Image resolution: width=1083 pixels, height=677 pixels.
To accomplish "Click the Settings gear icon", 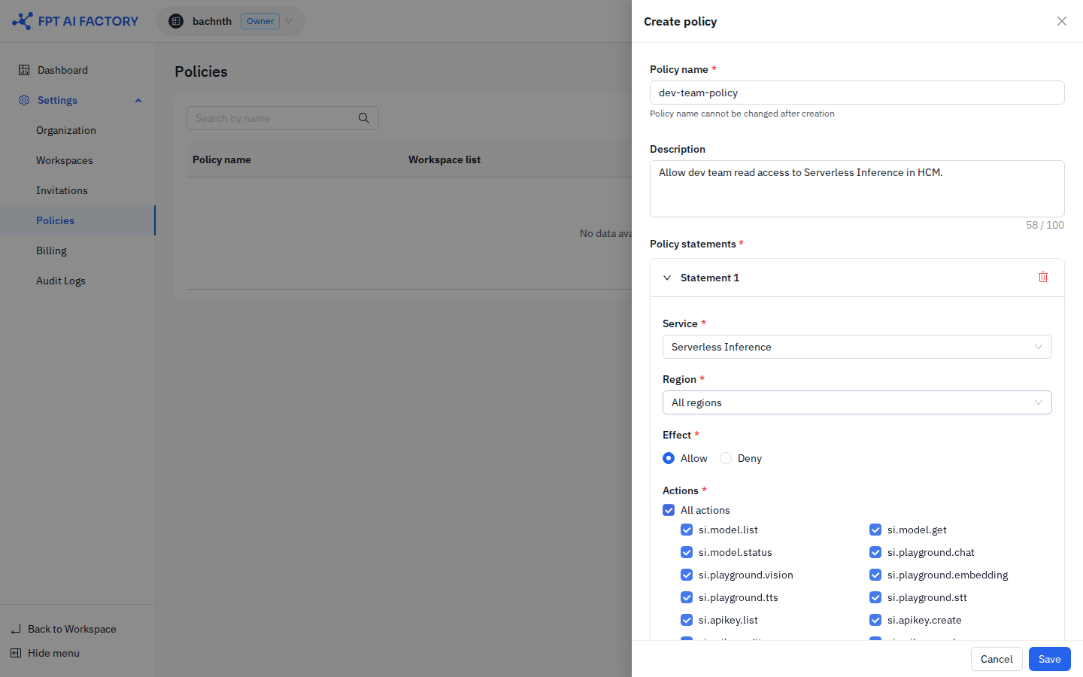I will click(24, 100).
